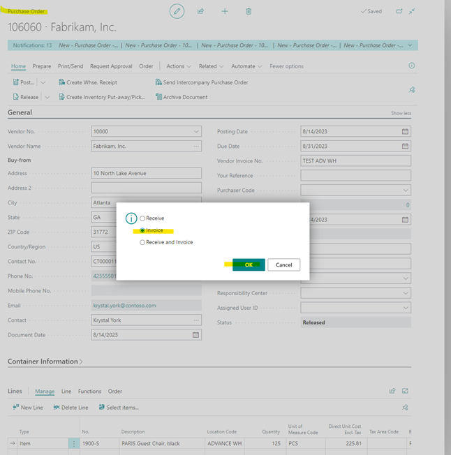The image size is (451, 455).
Task: Open the Automate menu dropdown
Action: click(246, 66)
